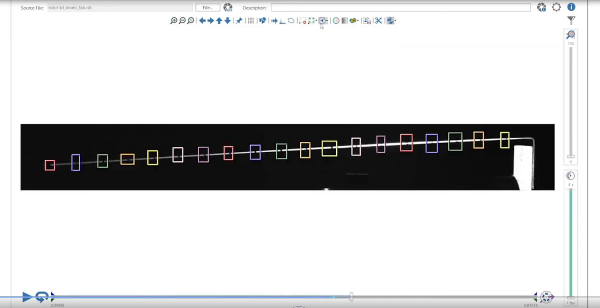600x308 pixels.
Task: Toggle the filter funnel icon
Action: (571, 21)
